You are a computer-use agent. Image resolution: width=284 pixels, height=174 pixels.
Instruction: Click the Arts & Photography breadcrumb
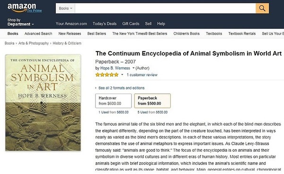click(34, 43)
